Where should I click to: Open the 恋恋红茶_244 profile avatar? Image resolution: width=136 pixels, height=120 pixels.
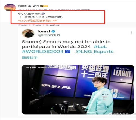pos(10,7)
